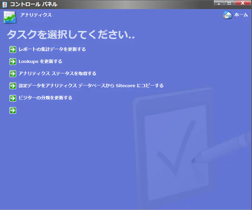Click the コントロール パネル title bar icon
Viewport: 252px width, 210px height.
5,4
